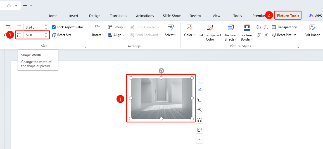Switch to the Animations tab

(x=145, y=16)
